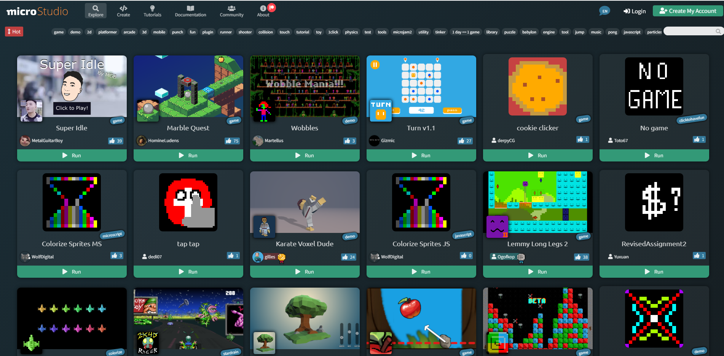Filter projects by shooter tag
Image resolution: width=724 pixels, height=356 pixels.
pyautogui.click(x=245, y=32)
